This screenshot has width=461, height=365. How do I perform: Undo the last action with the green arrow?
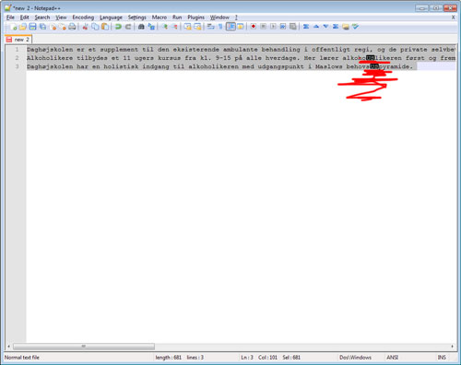(x=118, y=27)
